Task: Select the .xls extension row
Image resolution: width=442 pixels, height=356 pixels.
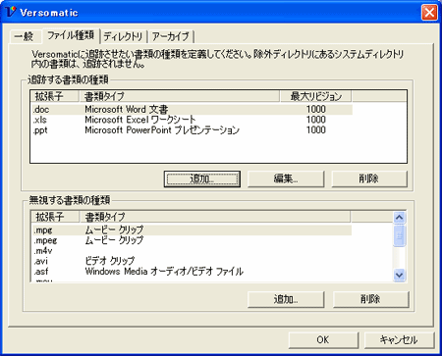Action: pyautogui.click(x=193, y=120)
